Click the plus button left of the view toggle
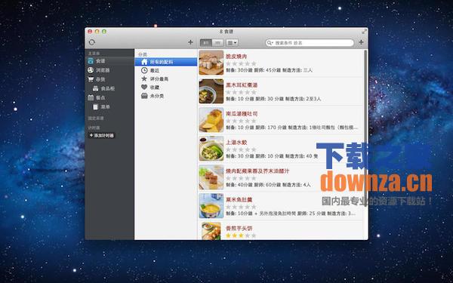Image resolution: width=453 pixels, height=283 pixels. click(x=190, y=42)
